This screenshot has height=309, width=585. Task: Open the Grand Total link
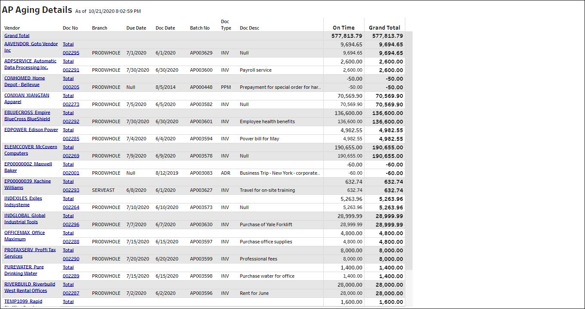click(17, 36)
